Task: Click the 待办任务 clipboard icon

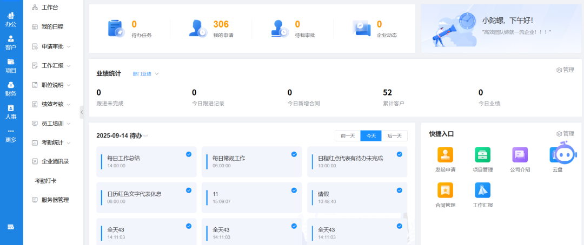Action: tap(116, 29)
